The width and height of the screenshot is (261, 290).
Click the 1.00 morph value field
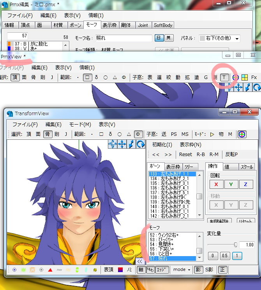point(247,245)
